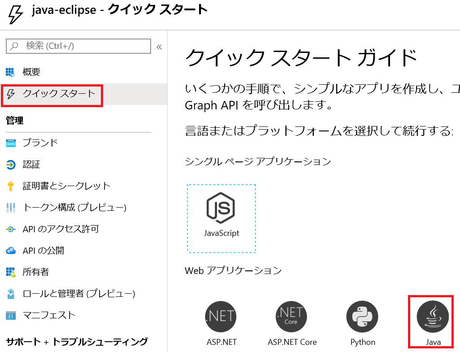This screenshot has width=460, height=352.
Task: Select the Python label under the logo
Action: click(363, 342)
